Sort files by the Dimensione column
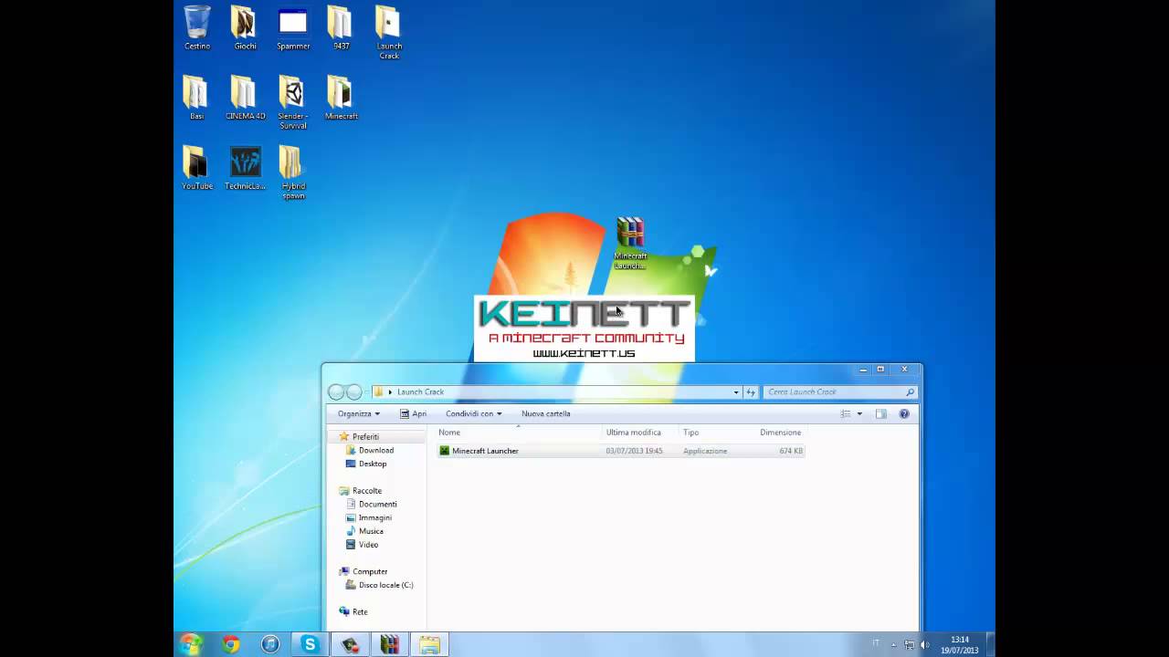1169x657 pixels. pos(781,433)
